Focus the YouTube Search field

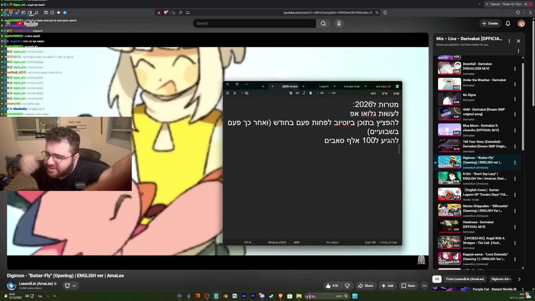click(255, 23)
